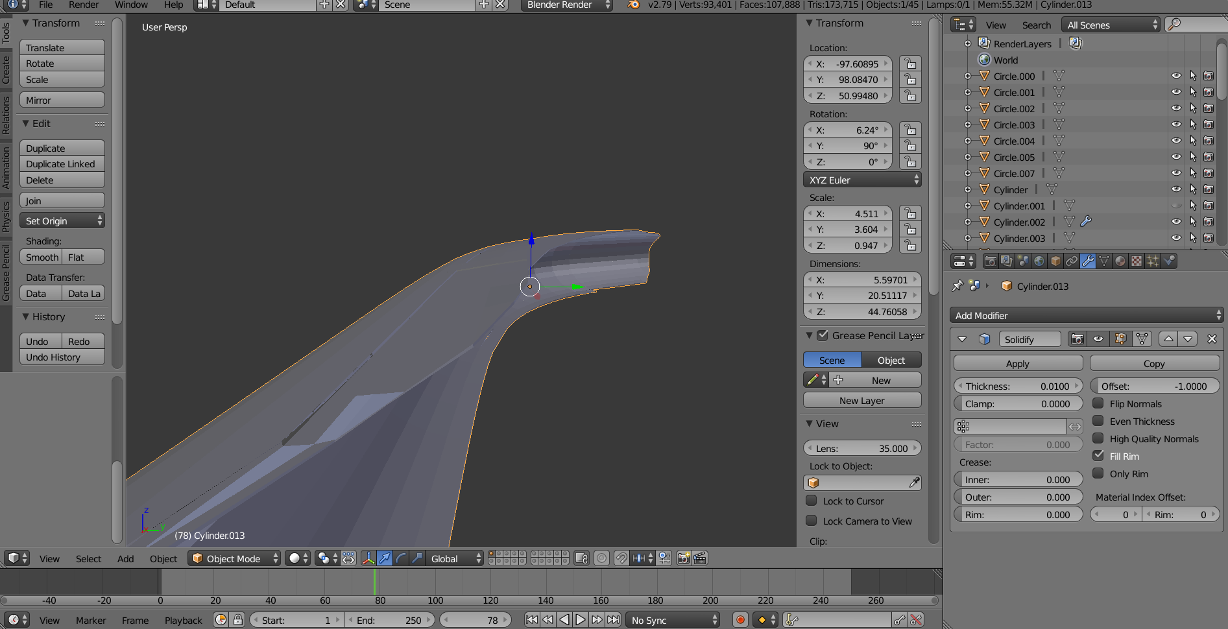The width and height of the screenshot is (1228, 629).
Task: Open the Texture checkerboard tab
Action: coord(1137,261)
